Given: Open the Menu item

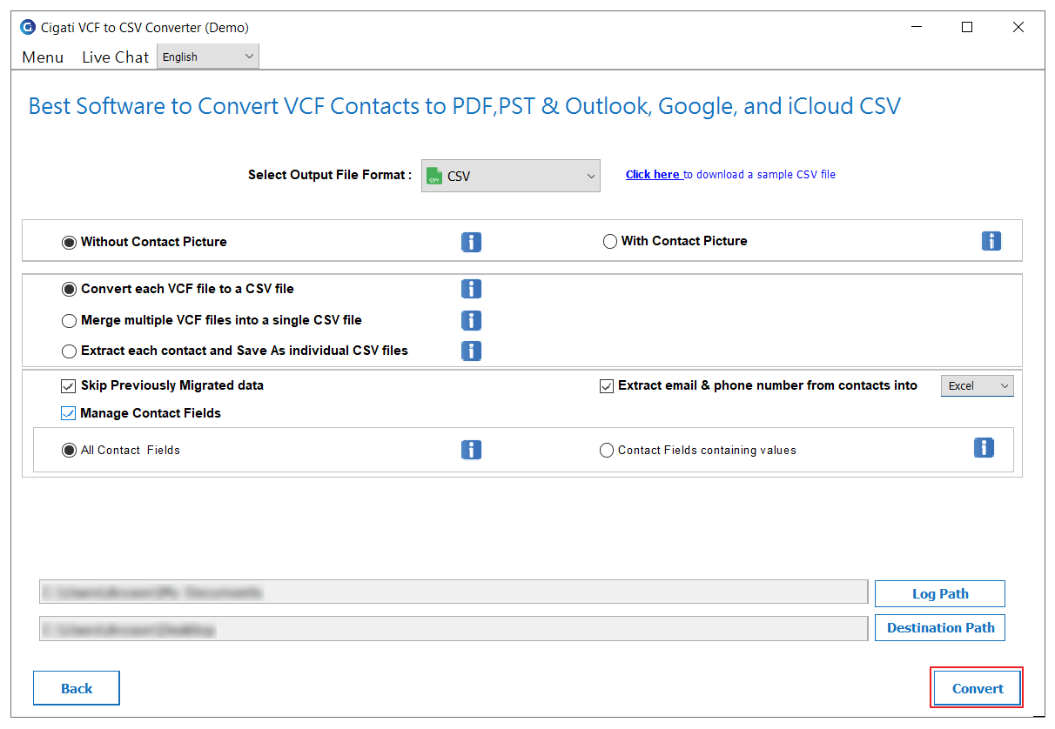Looking at the screenshot, I should [43, 57].
